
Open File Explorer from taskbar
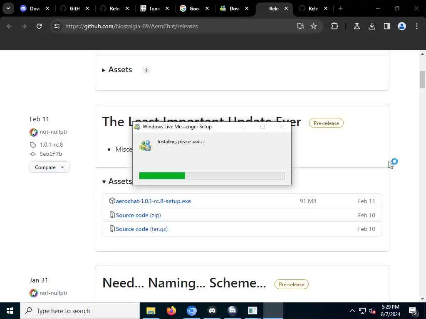pyautogui.click(x=151, y=311)
